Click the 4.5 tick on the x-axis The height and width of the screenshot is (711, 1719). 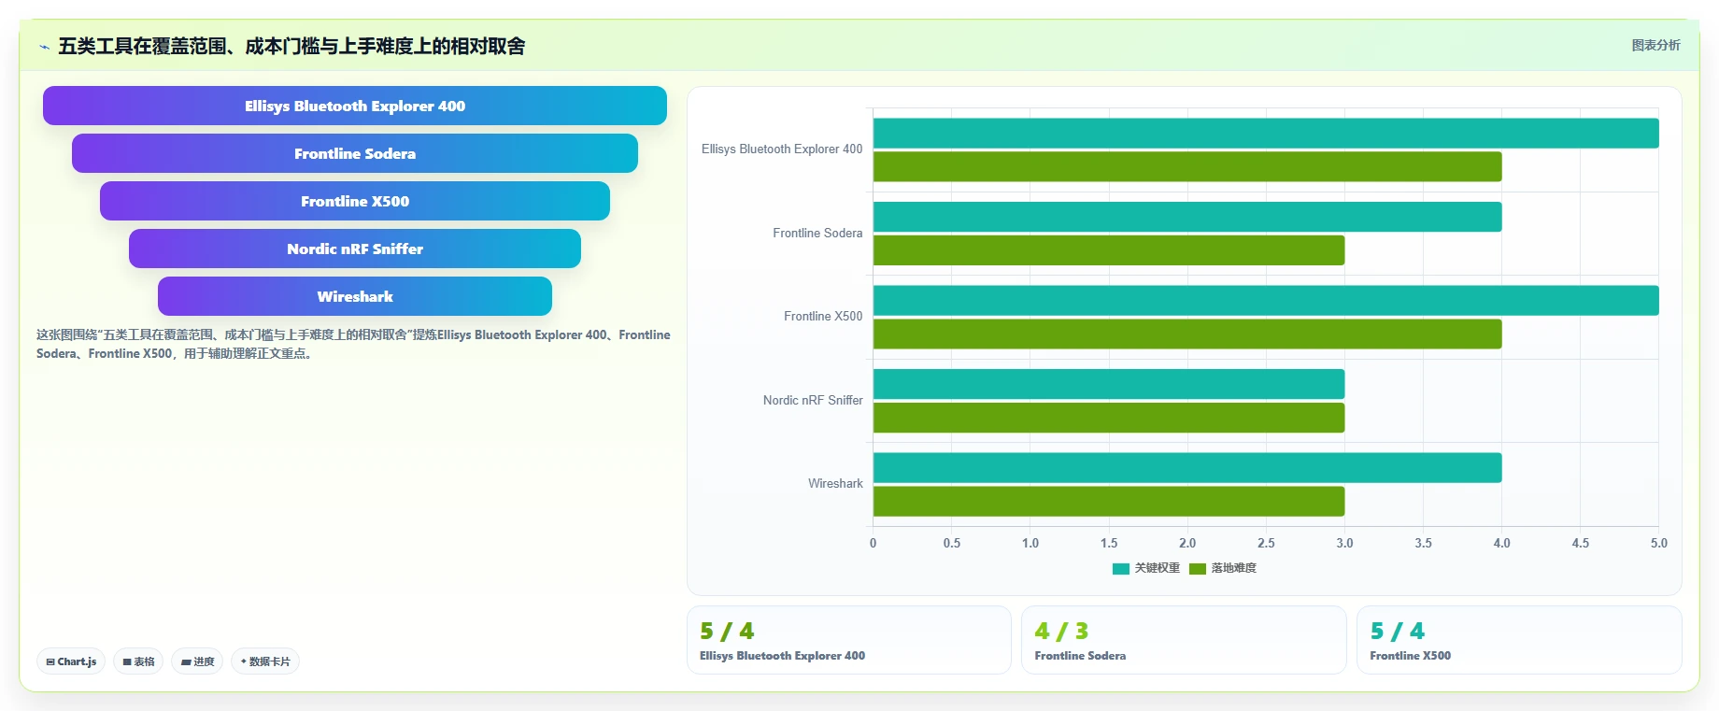point(1580,543)
